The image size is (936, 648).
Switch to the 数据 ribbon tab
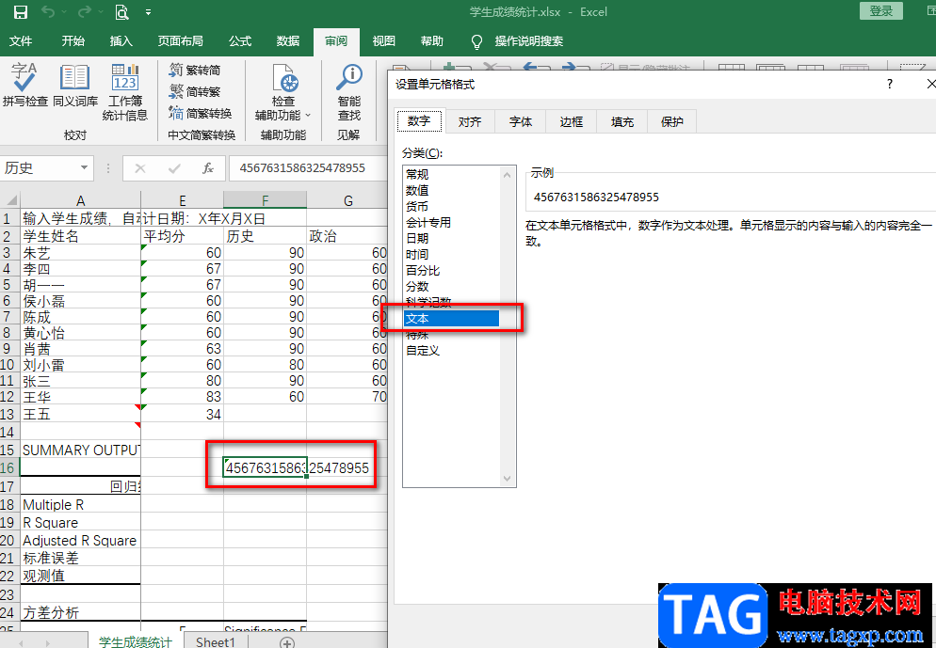[288, 41]
